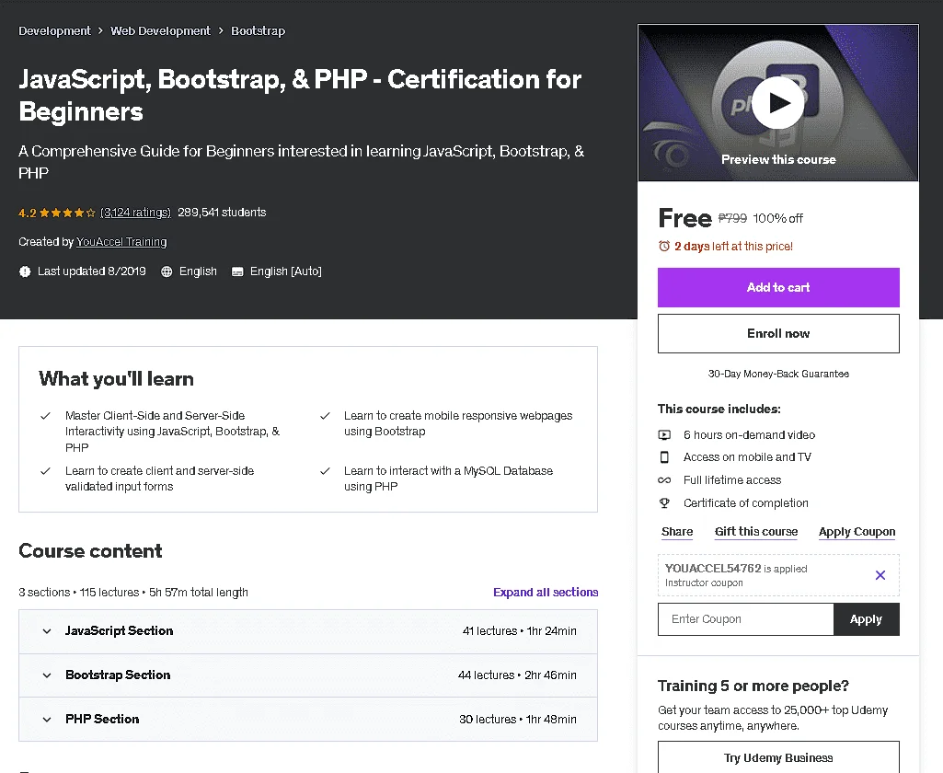Click checkmark beside validated input forms item
The image size is (943, 773).
pos(45,471)
